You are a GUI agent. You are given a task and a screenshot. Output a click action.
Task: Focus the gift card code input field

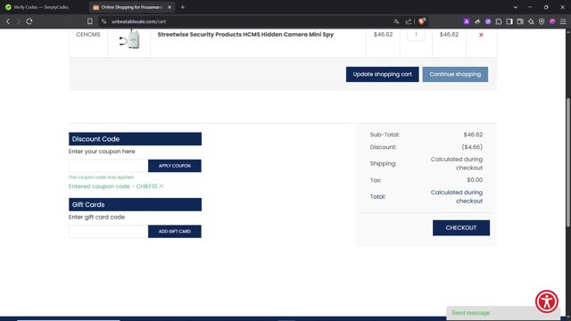coord(108,232)
